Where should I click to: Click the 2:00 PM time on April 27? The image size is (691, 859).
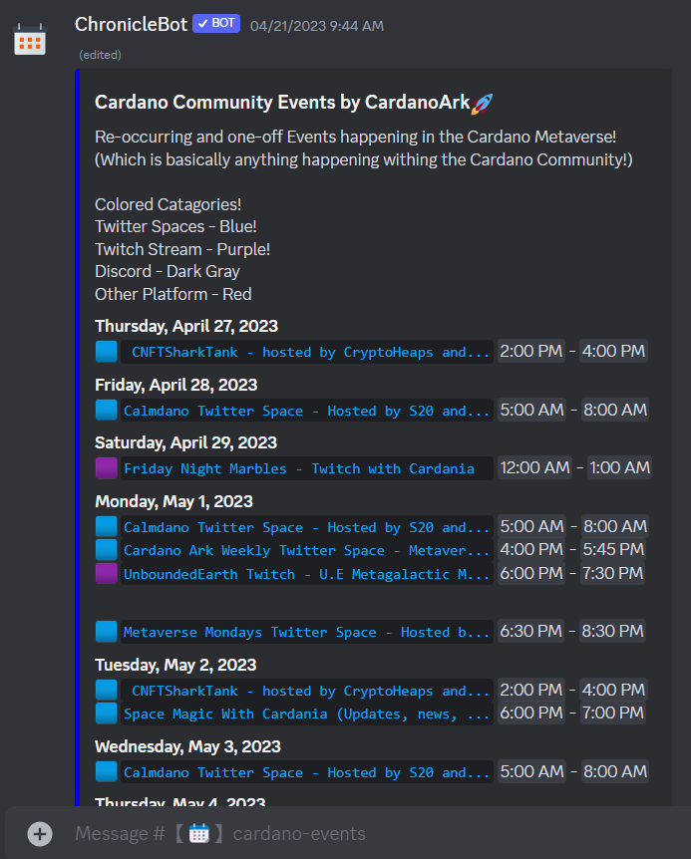click(531, 351)
